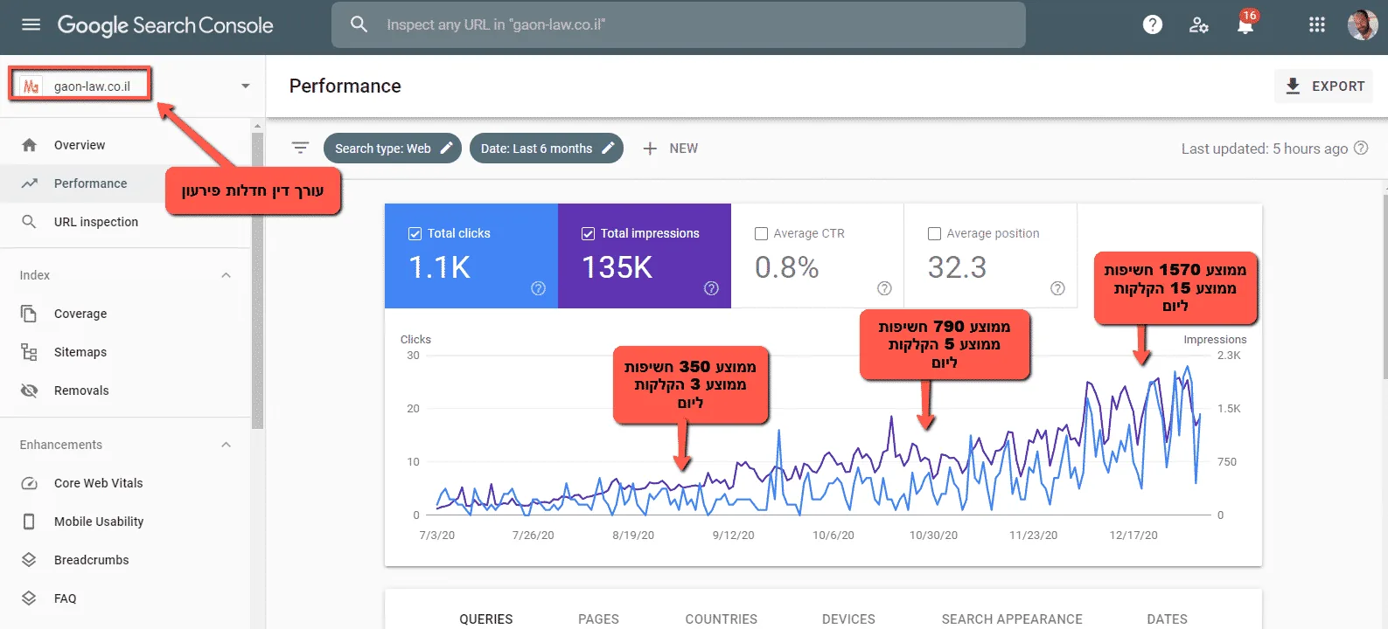This screenshot has width=1388, height=629.
Task: Switch to the Queries tab
Action: click(486, 619)
